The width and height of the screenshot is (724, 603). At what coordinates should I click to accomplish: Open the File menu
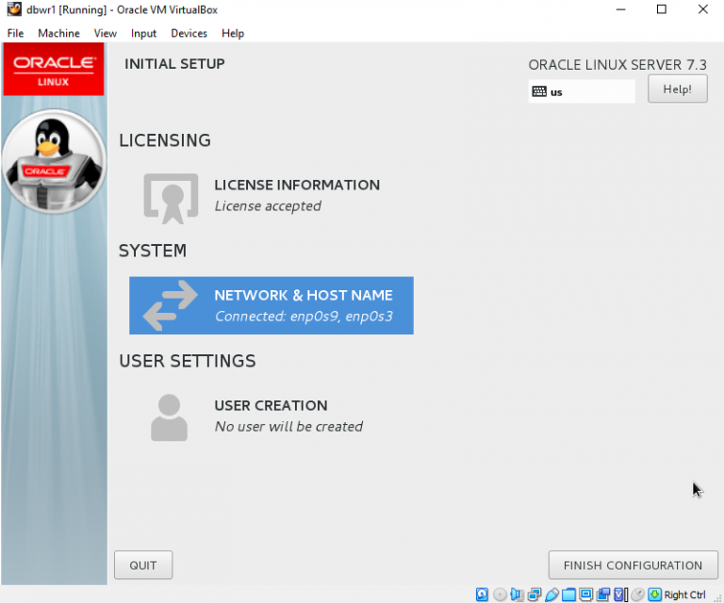point(15,33)
